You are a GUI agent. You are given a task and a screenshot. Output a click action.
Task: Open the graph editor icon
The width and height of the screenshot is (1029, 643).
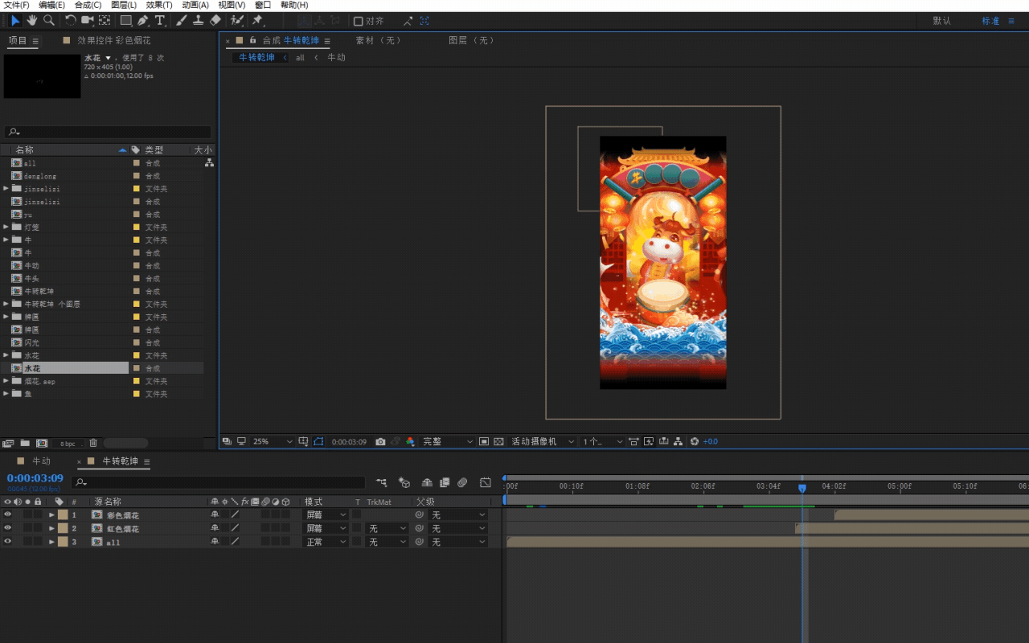pyautogui.click(x=486, y=483)
